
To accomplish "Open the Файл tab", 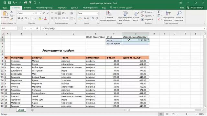I will click(5, 8).
